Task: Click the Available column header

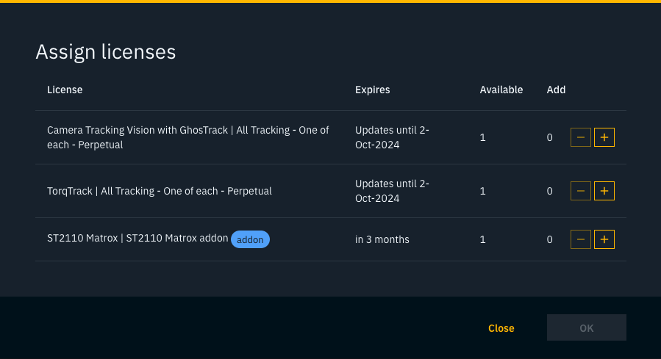Action: pos(501,90)
